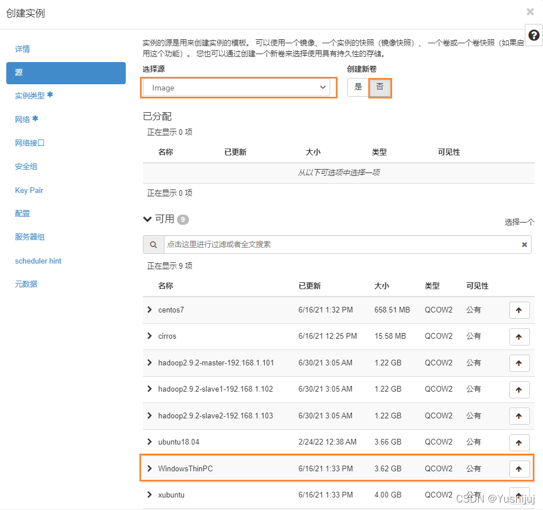This screenshot has height=510, width=543.
Task: Go to the 详情 step
Action: (x=22, y=49)
